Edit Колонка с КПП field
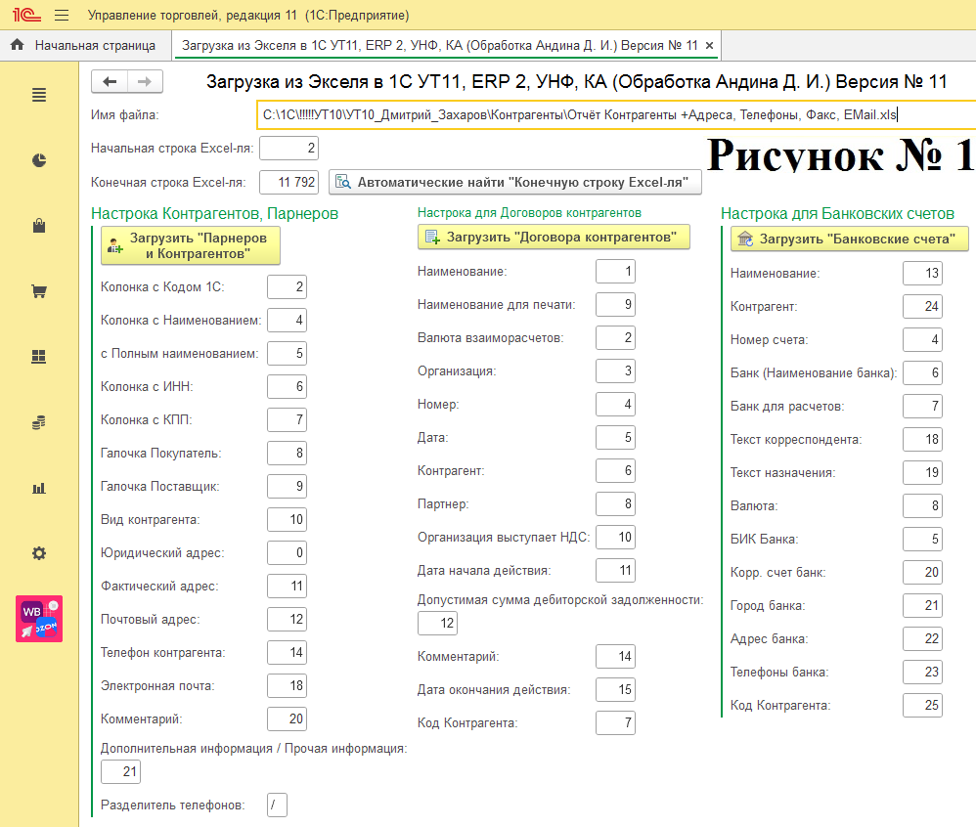 pos(287,420)
